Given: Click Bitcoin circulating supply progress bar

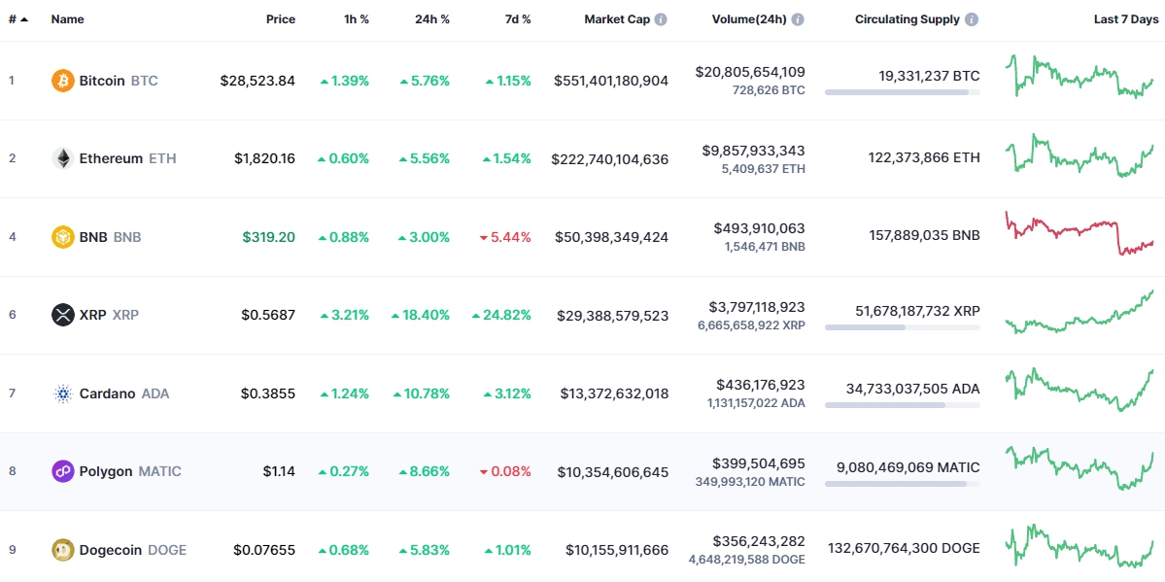Looking at the screenshot, I should point(902,93).
